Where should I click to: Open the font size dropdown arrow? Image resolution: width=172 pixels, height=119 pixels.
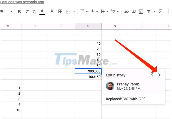click(11, 12)
